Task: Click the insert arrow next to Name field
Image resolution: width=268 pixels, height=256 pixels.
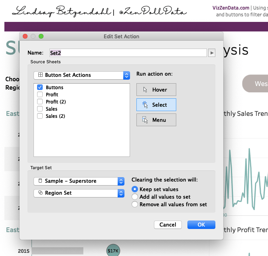Action: coord(212,53)
